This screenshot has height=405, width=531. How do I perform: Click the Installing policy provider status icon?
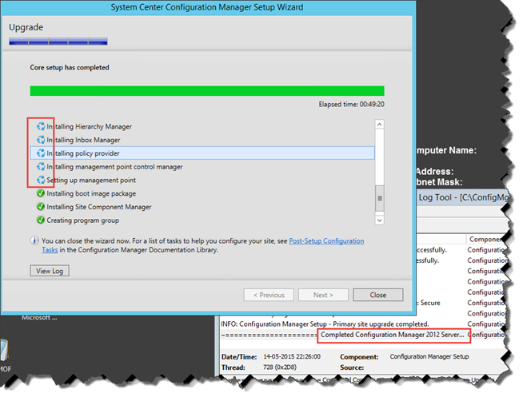pos(41,153)
